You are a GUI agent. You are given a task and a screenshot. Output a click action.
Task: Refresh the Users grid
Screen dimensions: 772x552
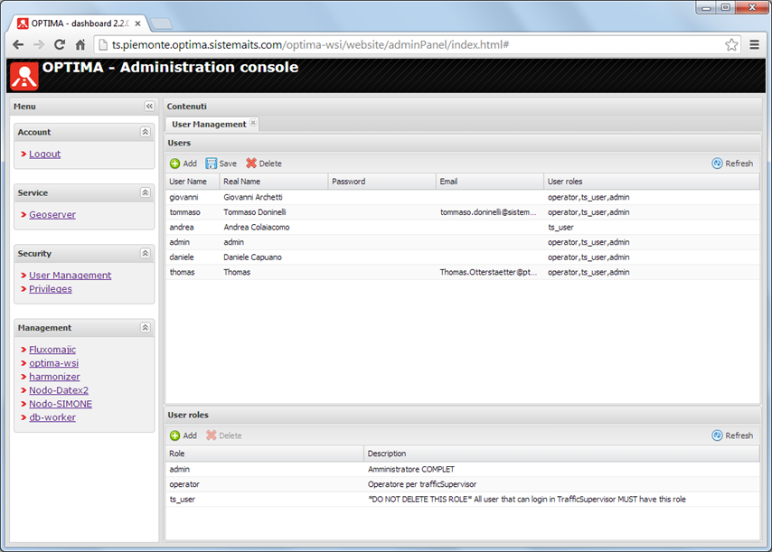[x=732, y=164]
